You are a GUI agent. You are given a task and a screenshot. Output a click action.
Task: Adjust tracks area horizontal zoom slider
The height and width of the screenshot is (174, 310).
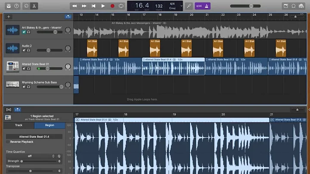point(295,17)
